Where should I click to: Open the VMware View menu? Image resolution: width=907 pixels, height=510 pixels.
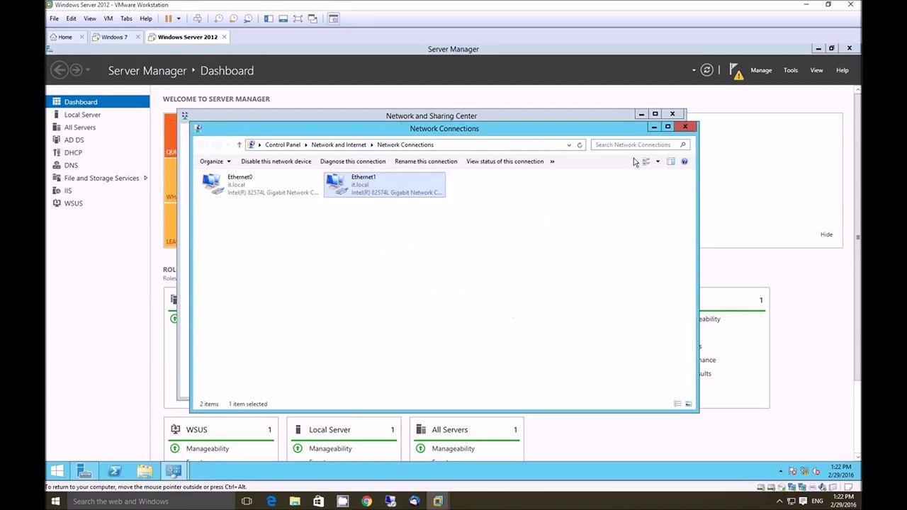tap(90, 18)
